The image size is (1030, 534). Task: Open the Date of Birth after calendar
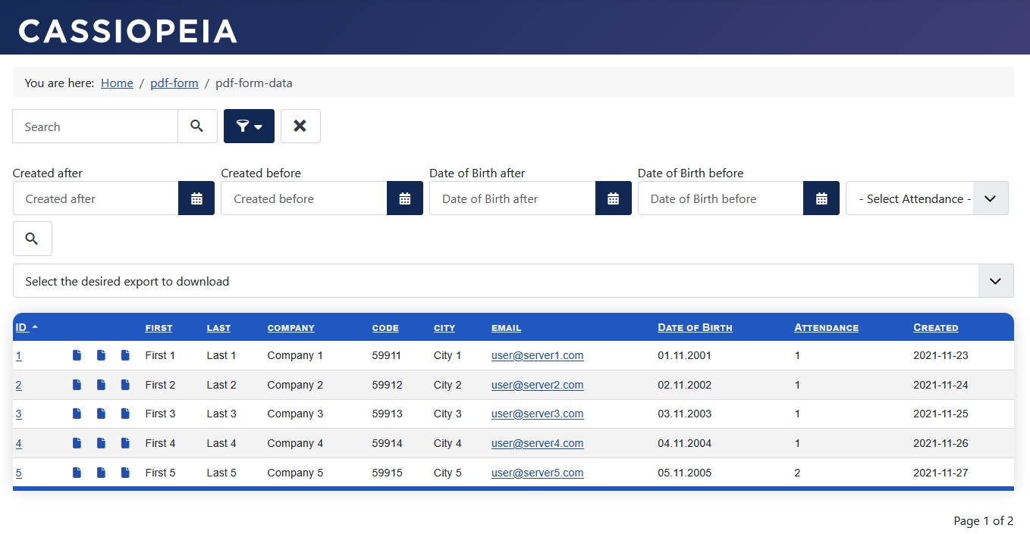pos(614,198)
